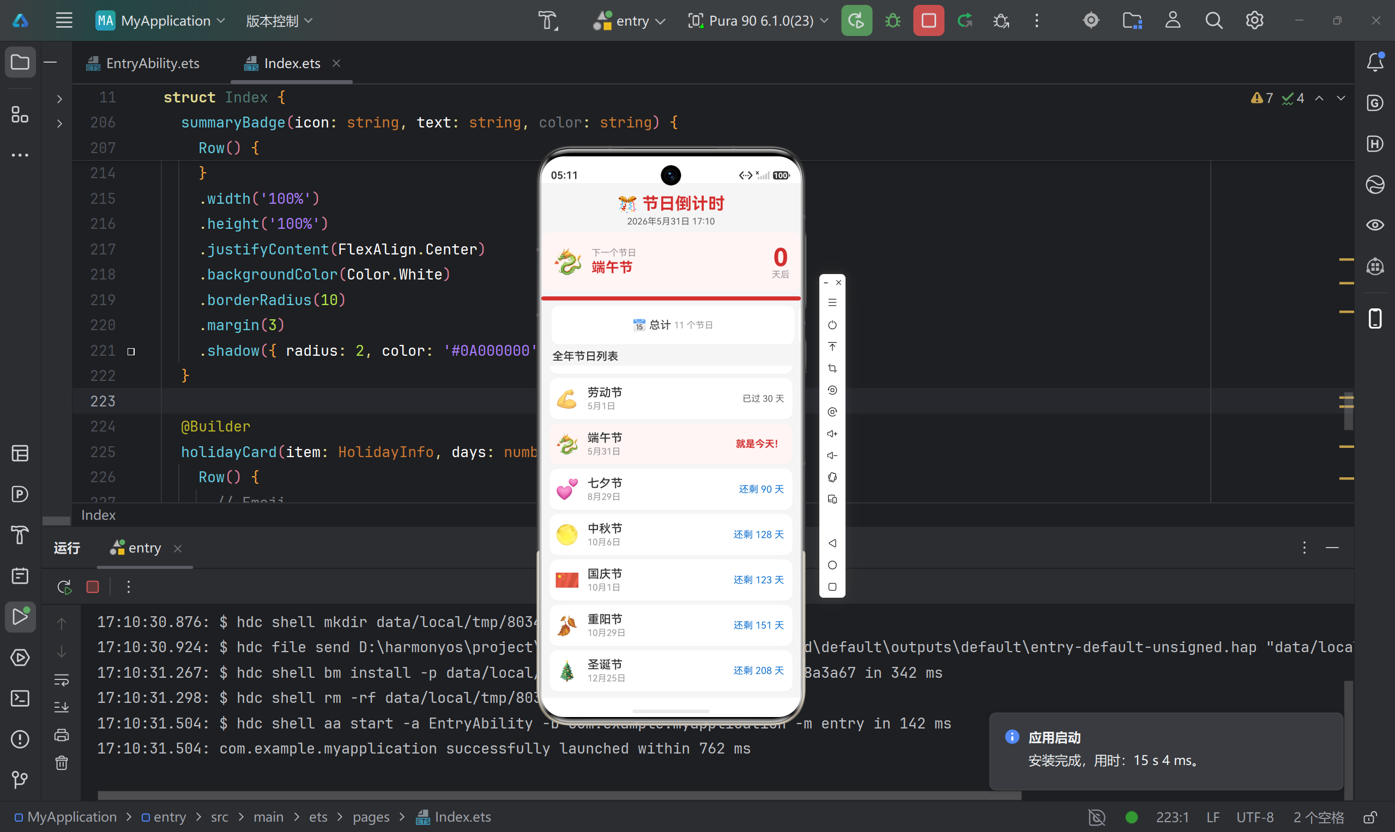Click the build hammer icon in toolbar
The height and width of the screenshot is (832, 1395).
[x=548, y=21]
